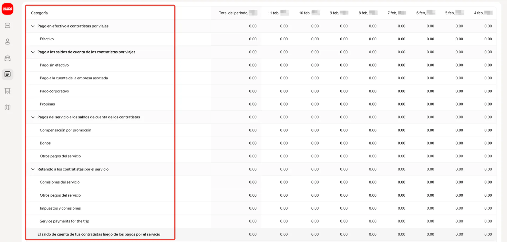Collapse 'Pagos del servicio a los saldos' group
This screenshot has width=507, height=242.
click(x=33, y=117)
